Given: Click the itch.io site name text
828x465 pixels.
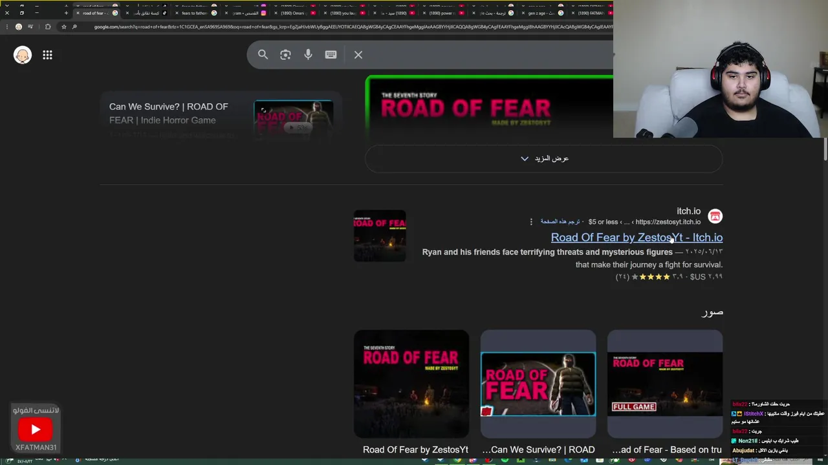Looking at the screenshot, I should tap(688, 211).
